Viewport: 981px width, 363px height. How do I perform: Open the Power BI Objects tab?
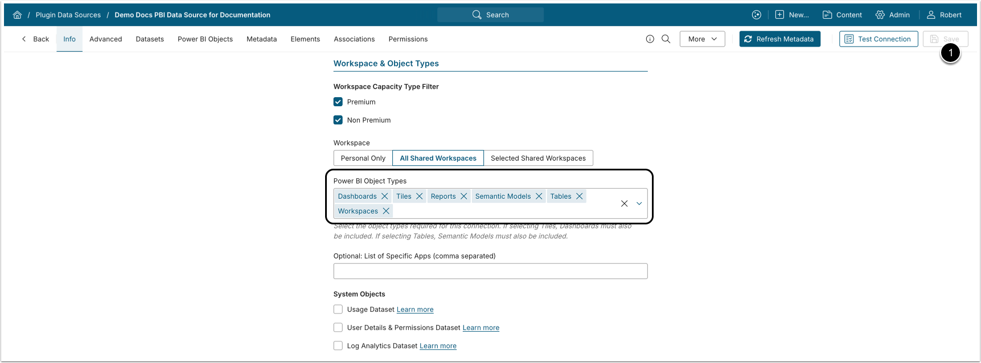pos(205,39)
